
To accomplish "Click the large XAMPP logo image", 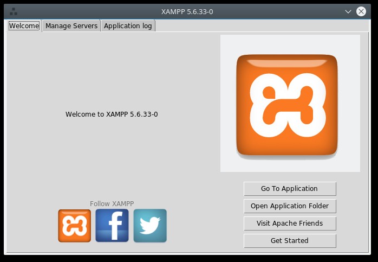I will (x=290, y=104).
